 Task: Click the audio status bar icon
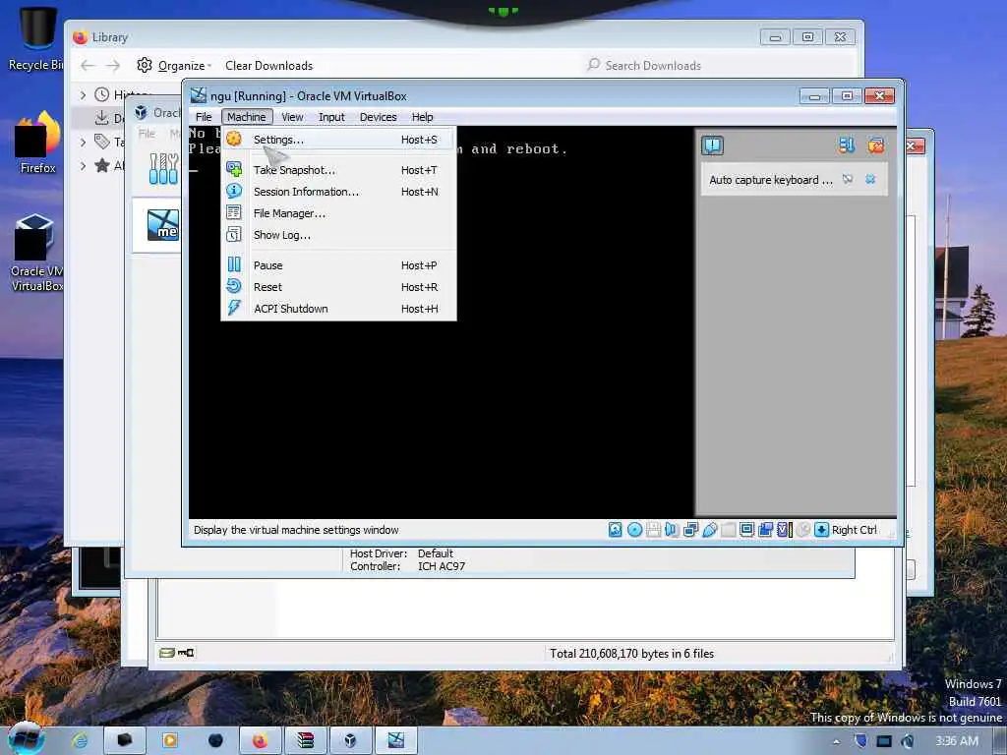pyautogui.click(x=672, y=530)
